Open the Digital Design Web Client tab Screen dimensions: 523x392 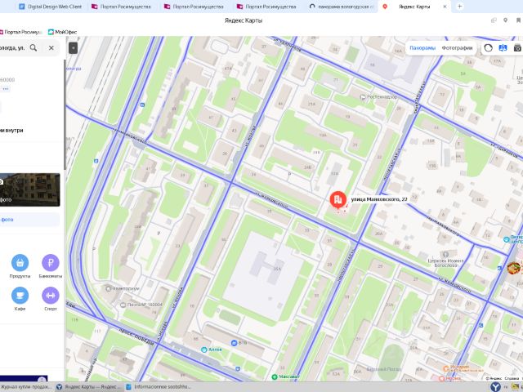tap(51, 7)
